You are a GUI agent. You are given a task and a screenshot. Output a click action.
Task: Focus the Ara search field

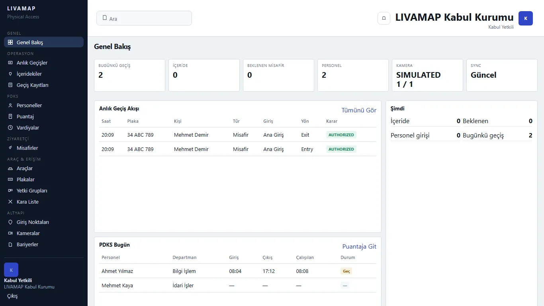pos(144,18)
